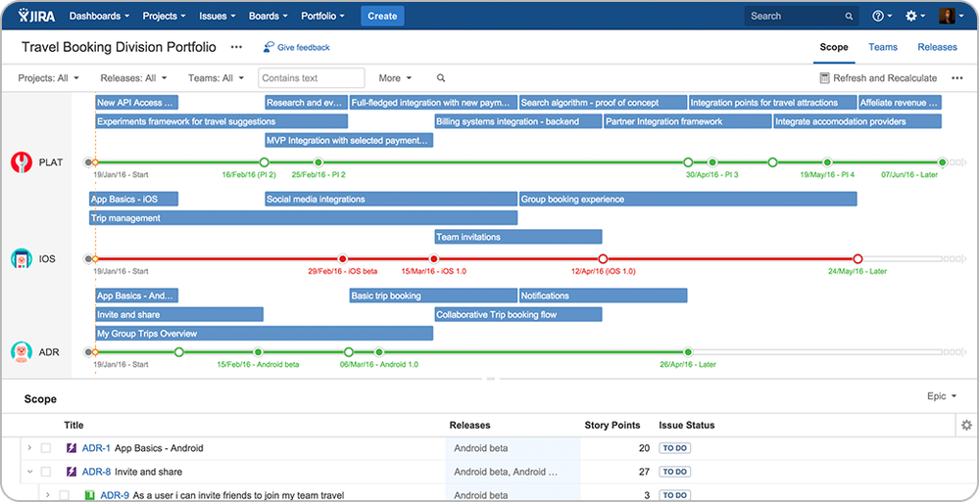The width and height of the screenshot is (979, 502).
Task: Switch to the Scope tab
Action: tap(834, 47)
